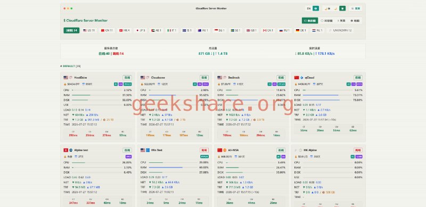Click the purple tag on HK Alpine card
426x207 pixels.
click(x=359, y=156)
